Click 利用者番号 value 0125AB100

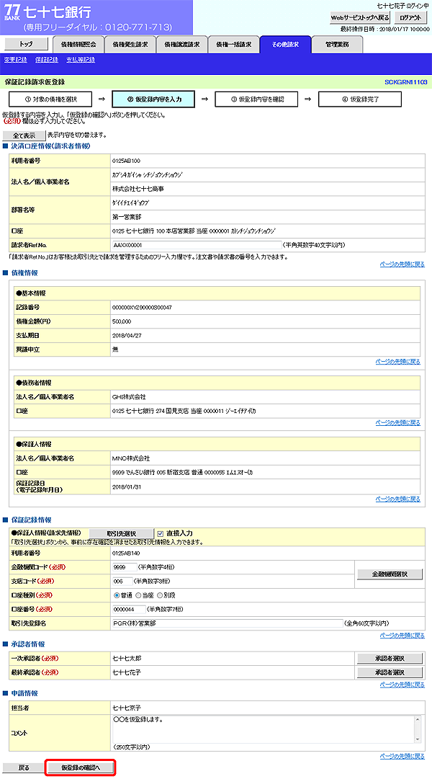tap(127, 161)
